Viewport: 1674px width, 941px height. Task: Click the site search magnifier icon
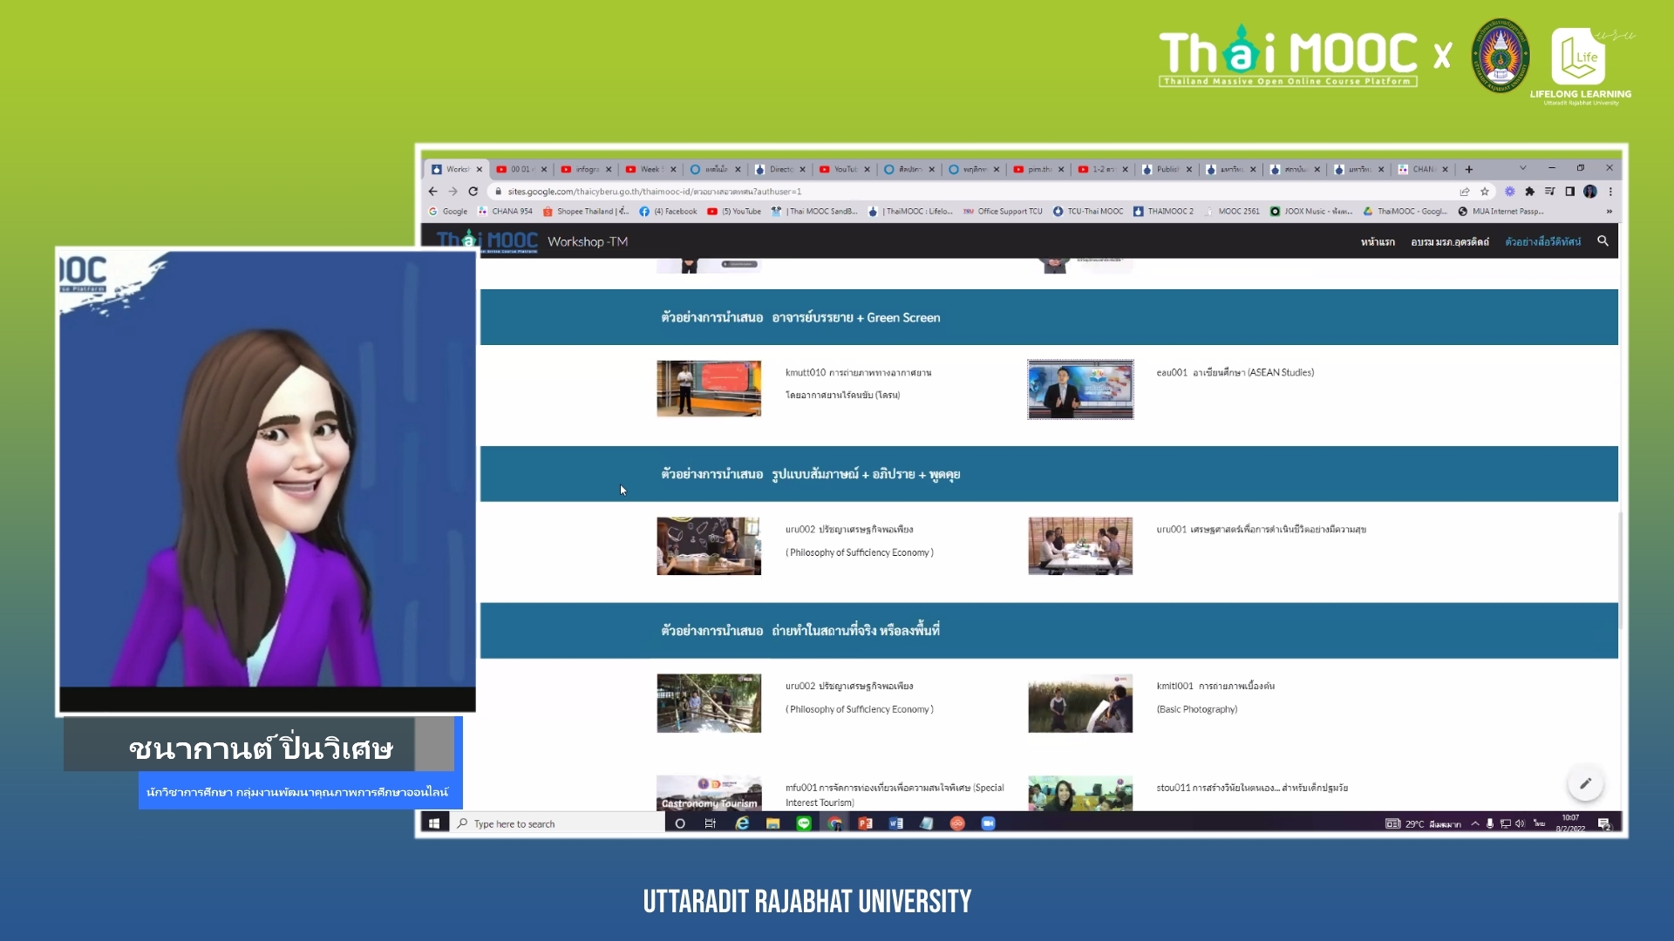coord(1603,241)
